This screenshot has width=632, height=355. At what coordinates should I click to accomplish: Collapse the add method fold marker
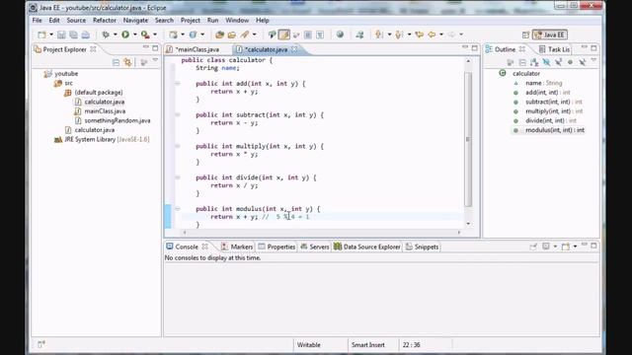178,83
